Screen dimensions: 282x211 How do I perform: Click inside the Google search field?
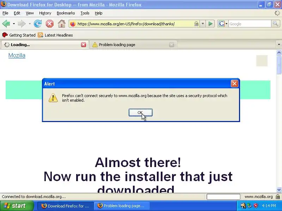(250, 24)
